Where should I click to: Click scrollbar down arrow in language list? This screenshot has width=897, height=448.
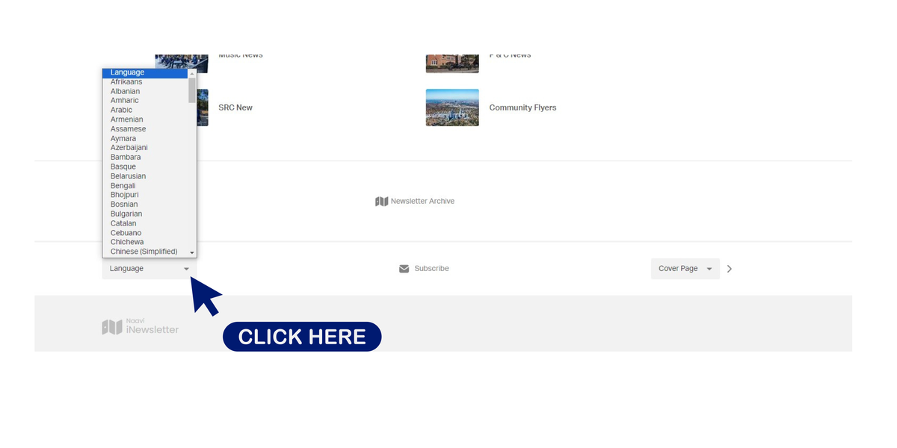pos(192,253)
